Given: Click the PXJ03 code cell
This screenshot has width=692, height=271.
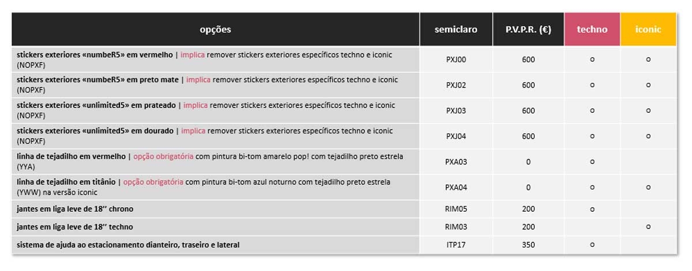Looking at the screenshot, I should click(456, 111).
